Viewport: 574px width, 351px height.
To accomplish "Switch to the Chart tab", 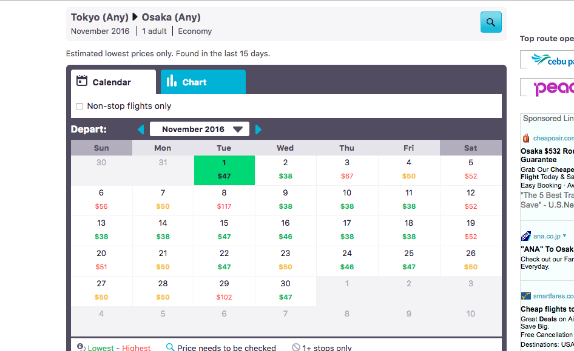I will point(203,82).
